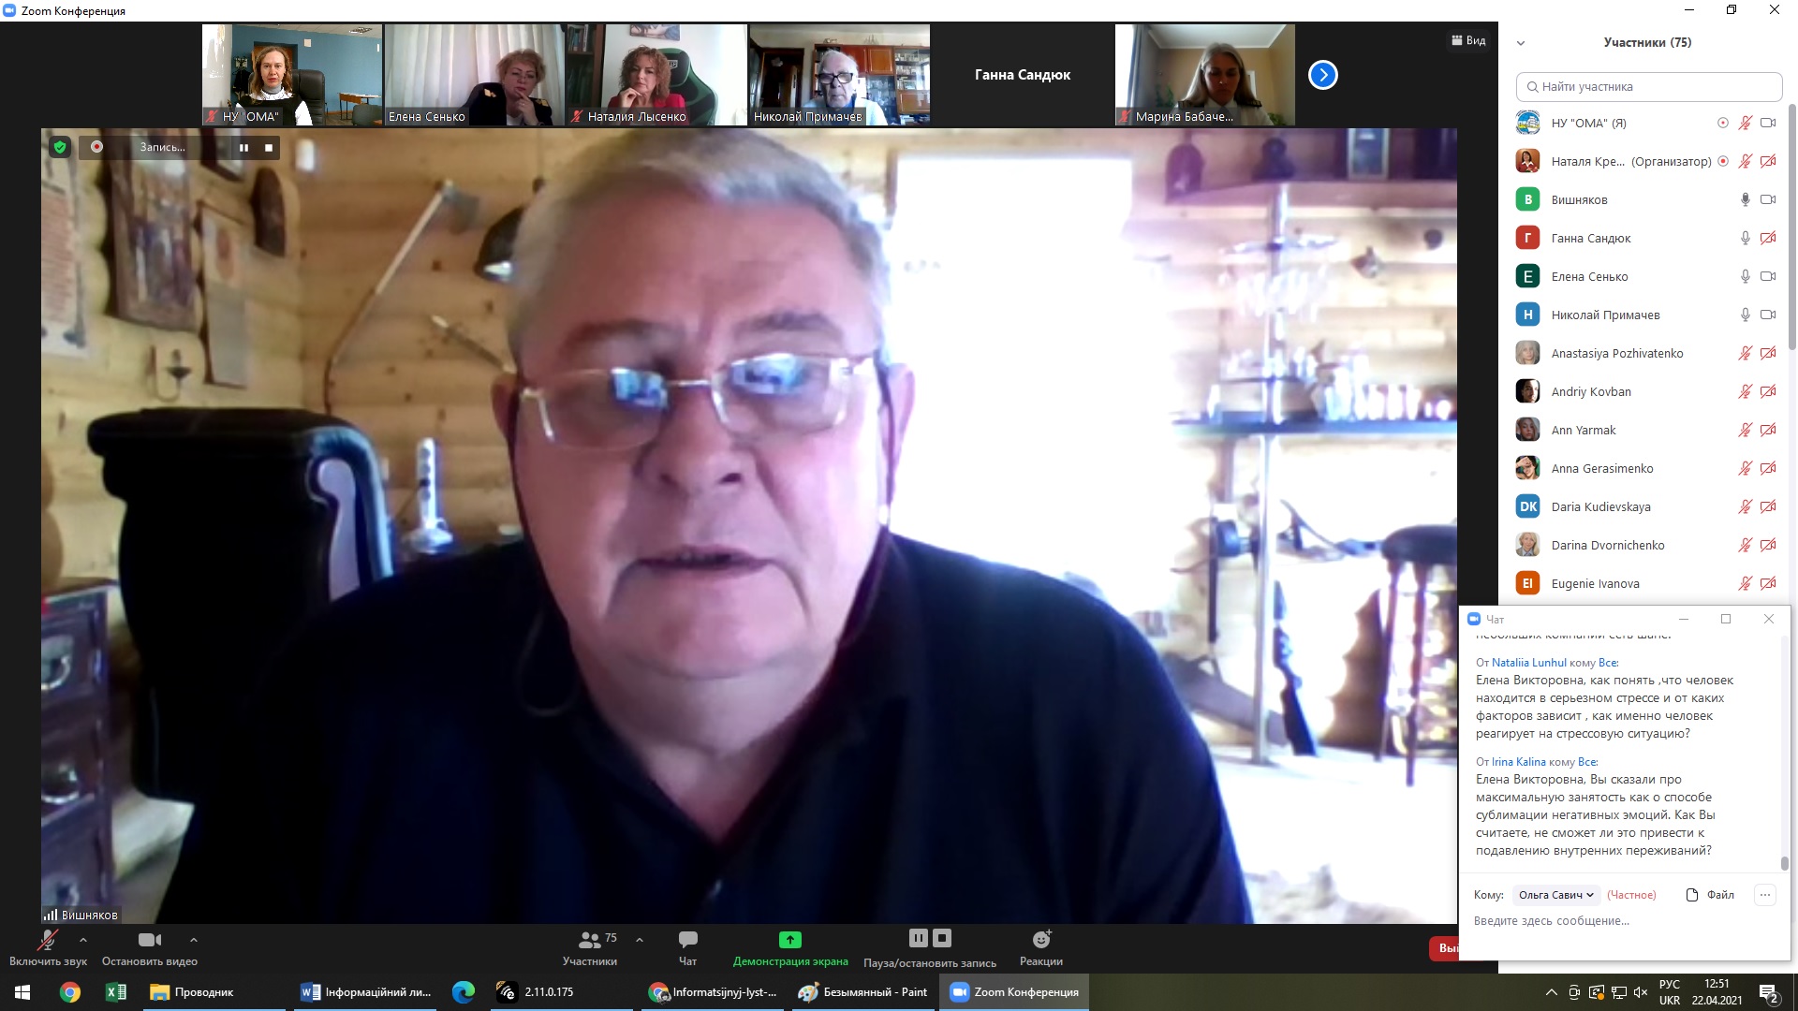
Task: Stop recording in the bottom toolbar
Action: click(942, 938)
